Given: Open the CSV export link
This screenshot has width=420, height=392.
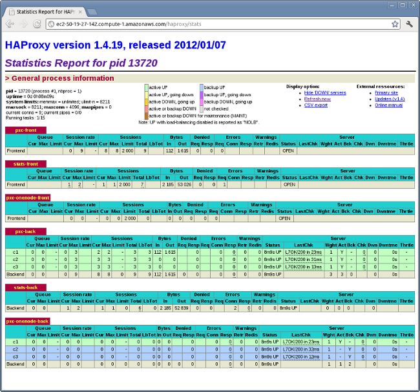Looking at the screenshot, I should (317, 105).
